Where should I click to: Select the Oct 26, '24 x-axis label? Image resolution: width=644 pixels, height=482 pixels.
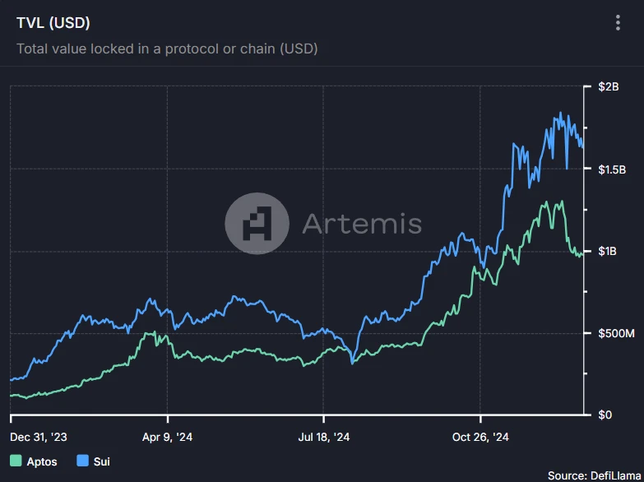[x=481, y=438]
